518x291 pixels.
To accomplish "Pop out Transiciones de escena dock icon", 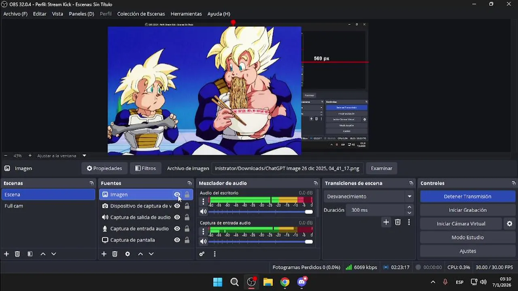I will click(411, 183).
